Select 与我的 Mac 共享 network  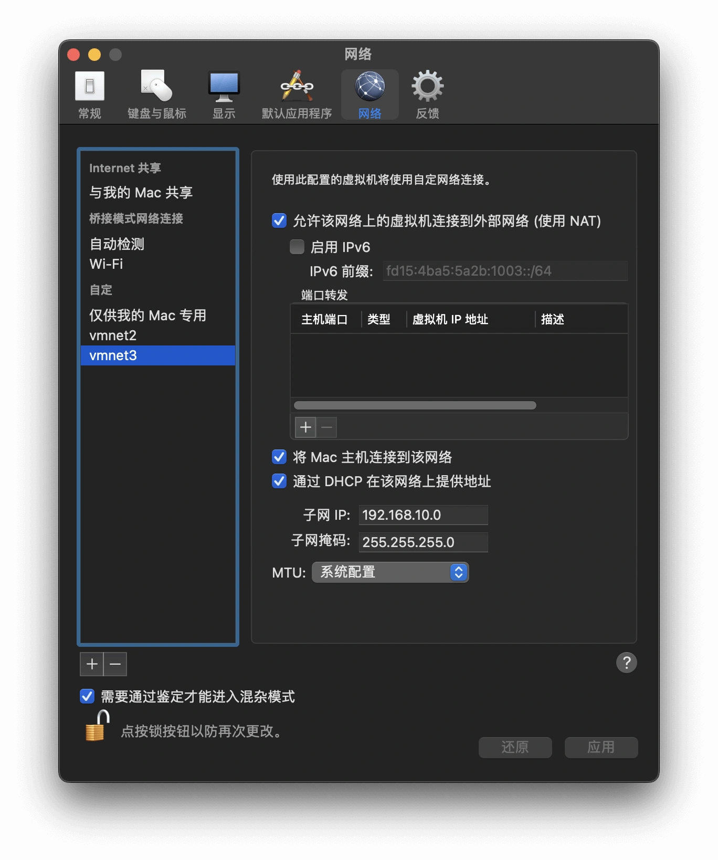tap(158, 193)
